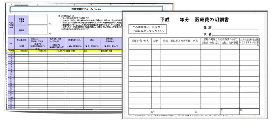Click the No 1 cell
The image size is (276, 130).
11,53
